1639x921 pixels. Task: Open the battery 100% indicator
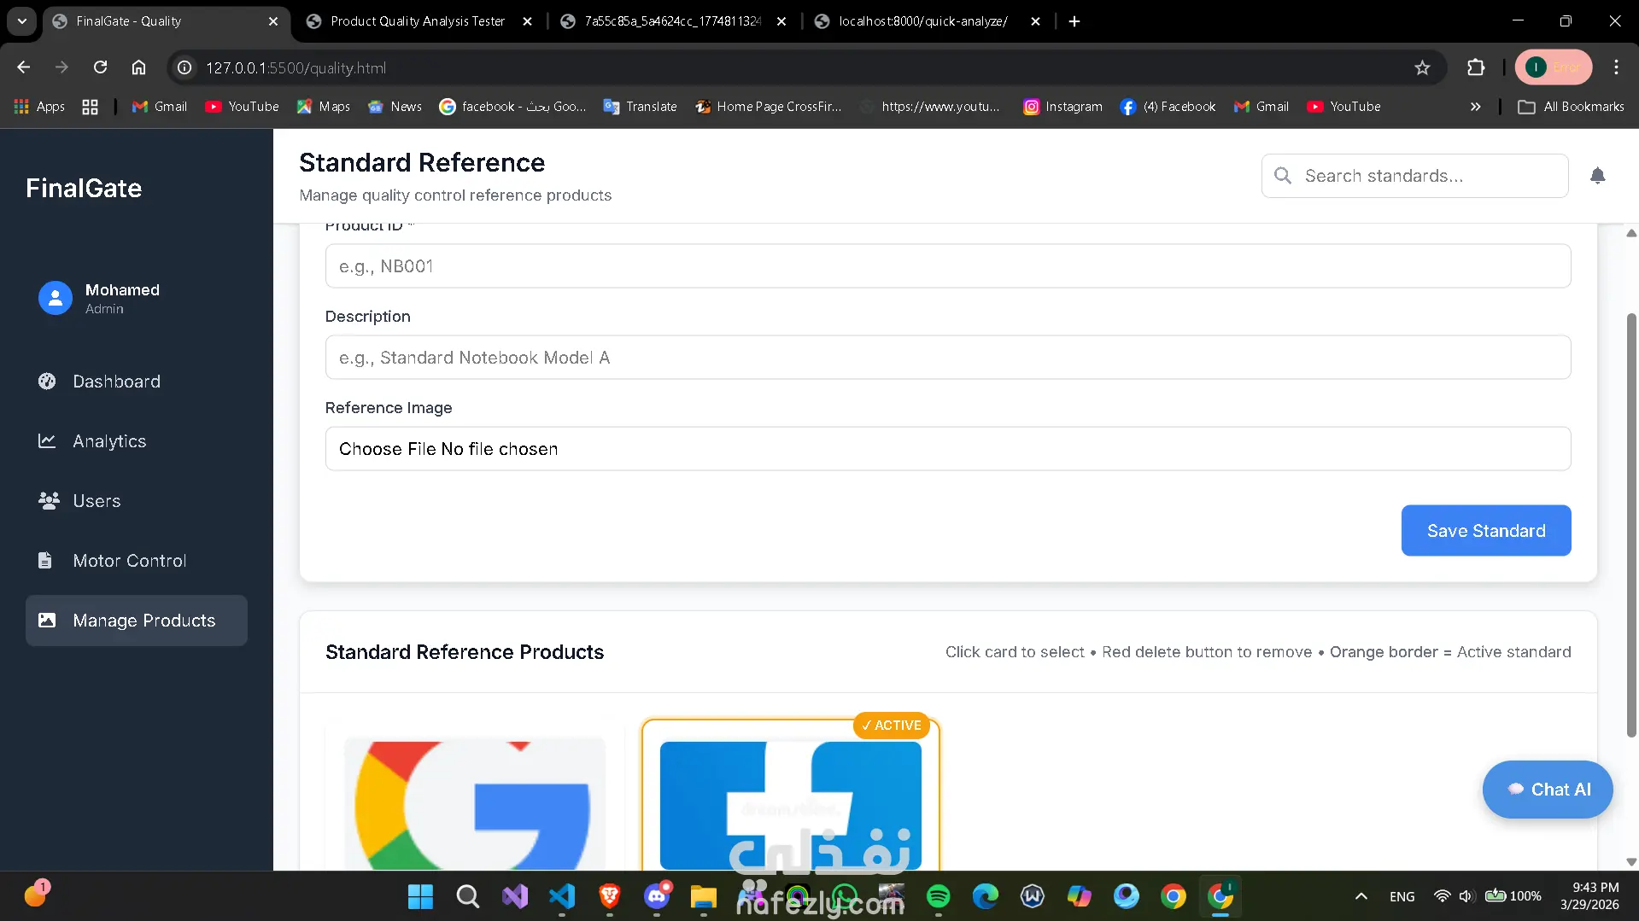1513,896
